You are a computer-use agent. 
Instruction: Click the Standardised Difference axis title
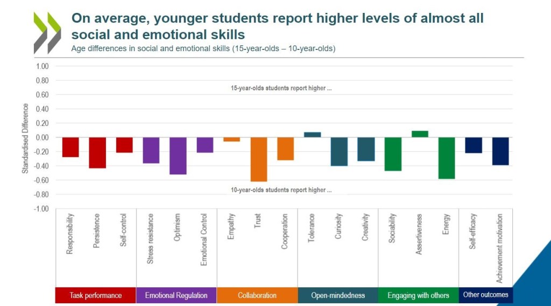pyautogui.click(x=25, y=138)
